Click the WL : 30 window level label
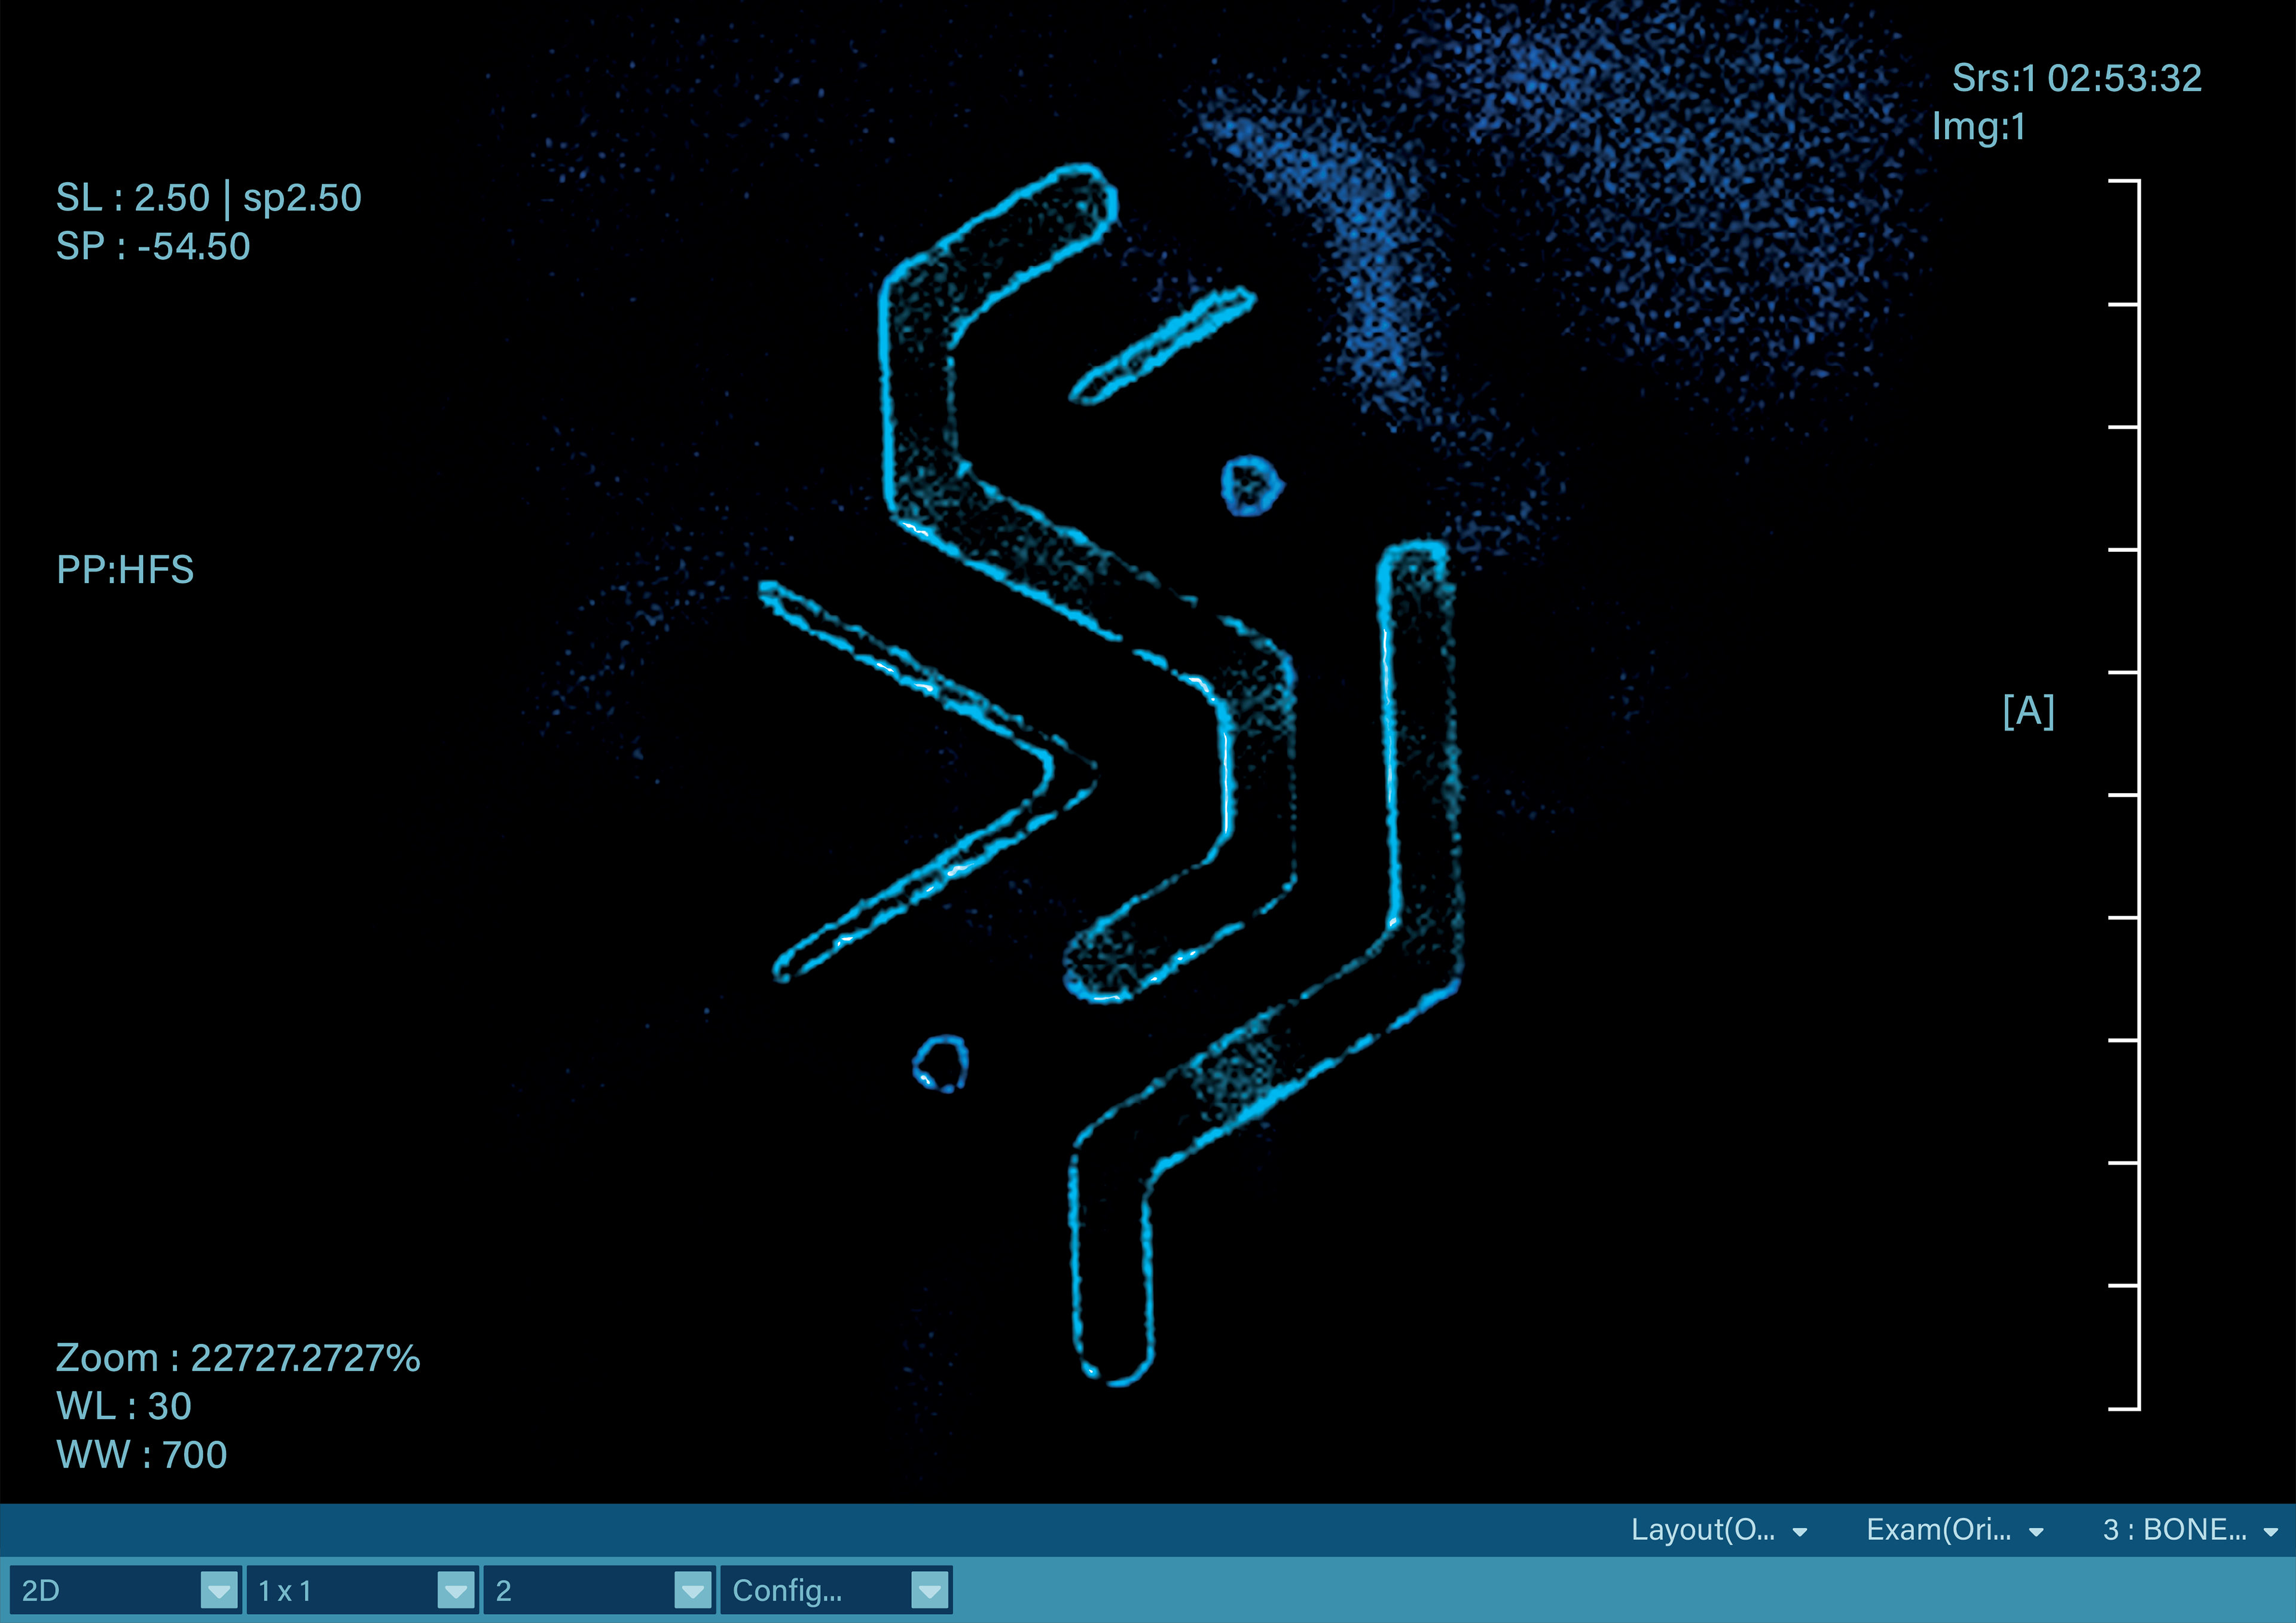 click(124, 1406)
